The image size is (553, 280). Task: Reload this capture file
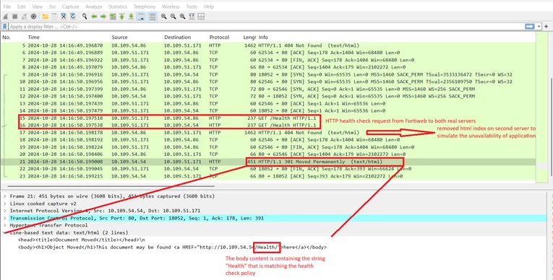tap(73, 16)
